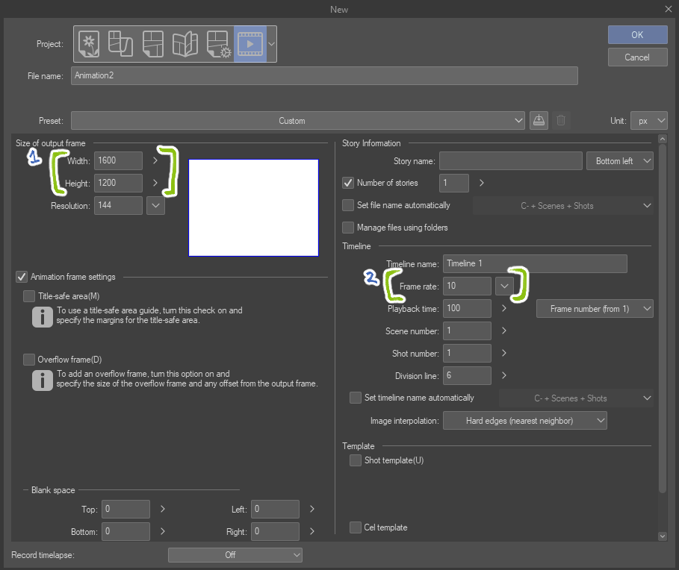This screenshot has width=679, height=570.
Task: Toggle the Animation frame settings checkbox
Action: point(22,277)
